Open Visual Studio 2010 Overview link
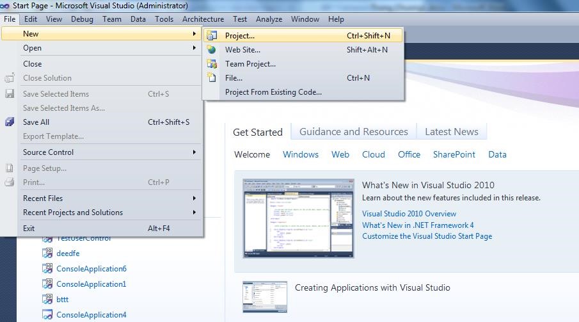 [409, 214]
